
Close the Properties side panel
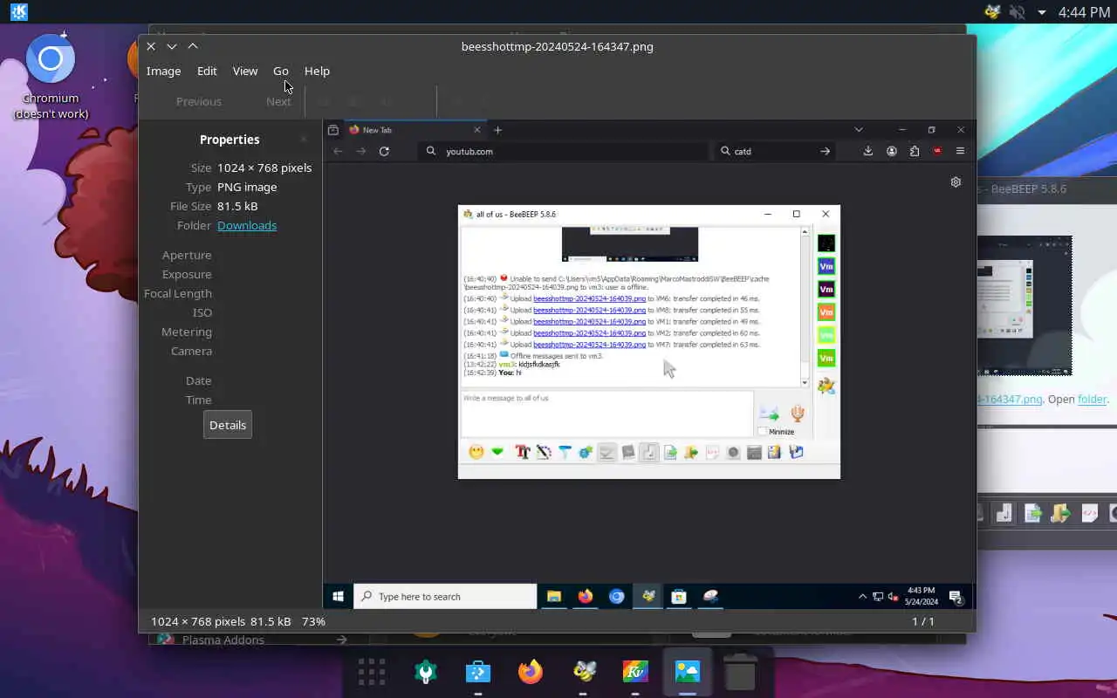304,140
